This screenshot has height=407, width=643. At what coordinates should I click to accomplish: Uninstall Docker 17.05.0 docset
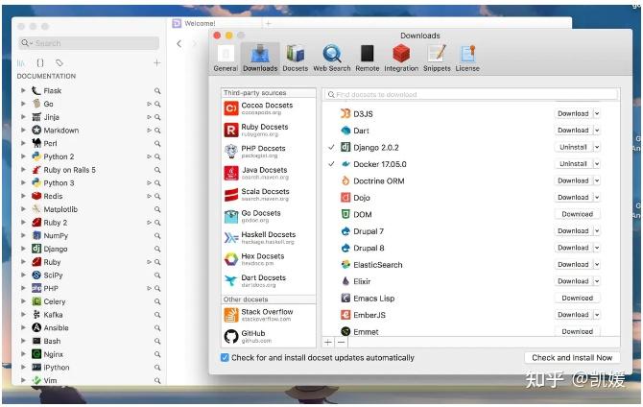coord(573,164)
